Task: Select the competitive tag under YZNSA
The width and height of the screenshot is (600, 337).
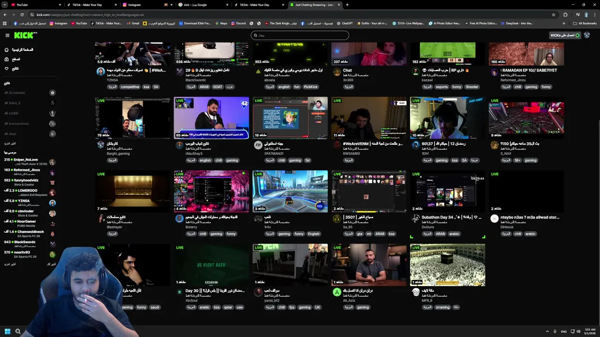Action: tap(130, 87)
